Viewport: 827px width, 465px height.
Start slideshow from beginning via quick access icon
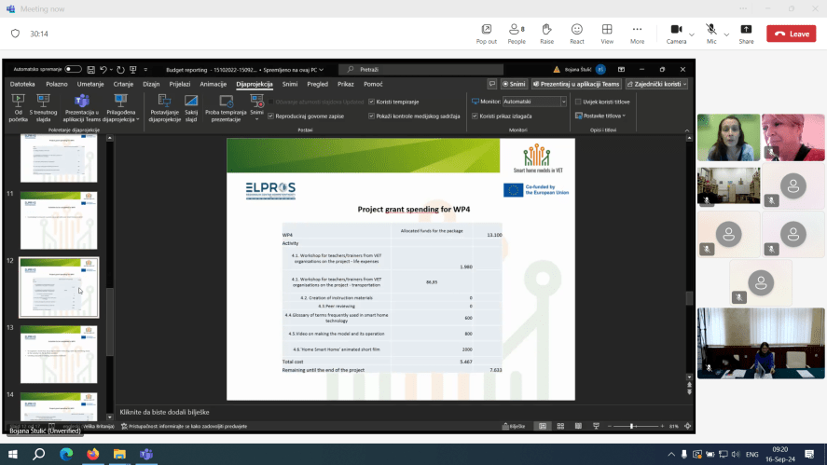point(133,70)
